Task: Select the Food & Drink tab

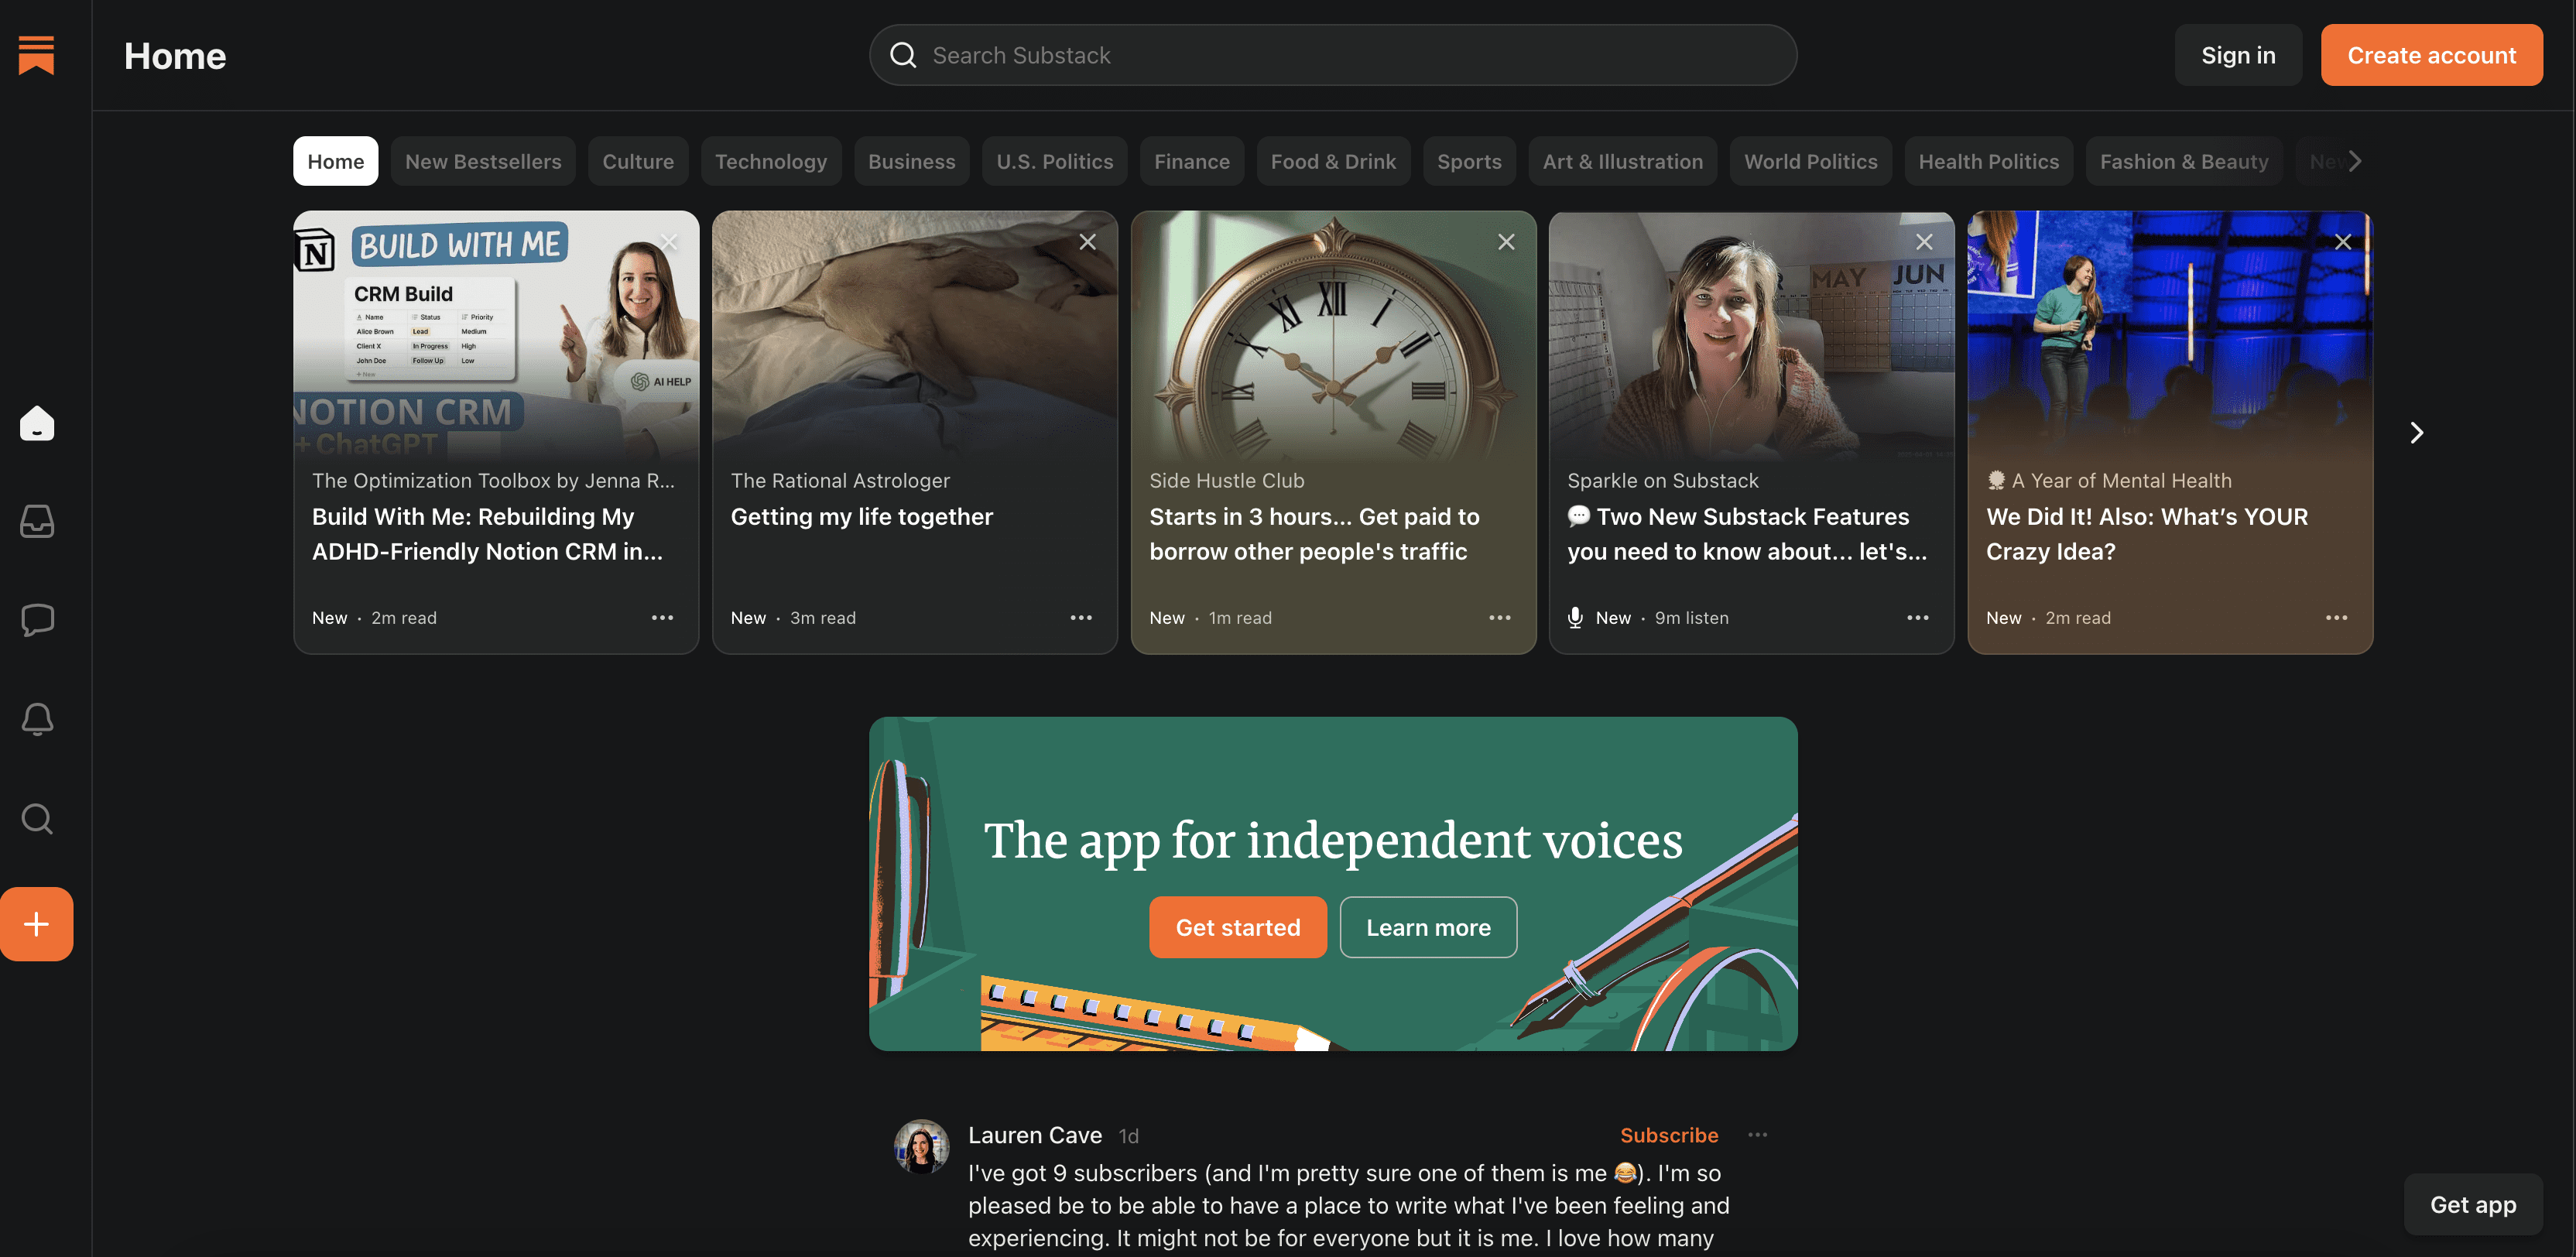Action: click(x=1333, y=161)
